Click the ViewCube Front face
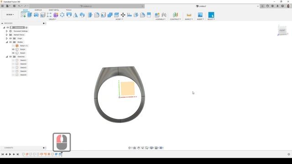The image size is (292, 164). [x=282, y=31]
